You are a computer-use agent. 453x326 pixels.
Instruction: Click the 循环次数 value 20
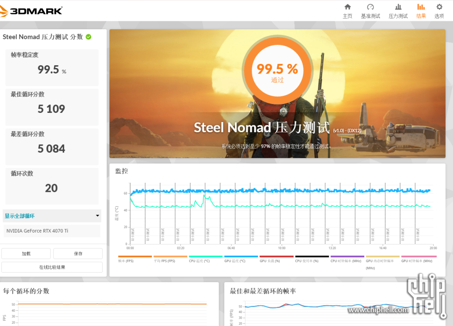click(x=51, y=188)
